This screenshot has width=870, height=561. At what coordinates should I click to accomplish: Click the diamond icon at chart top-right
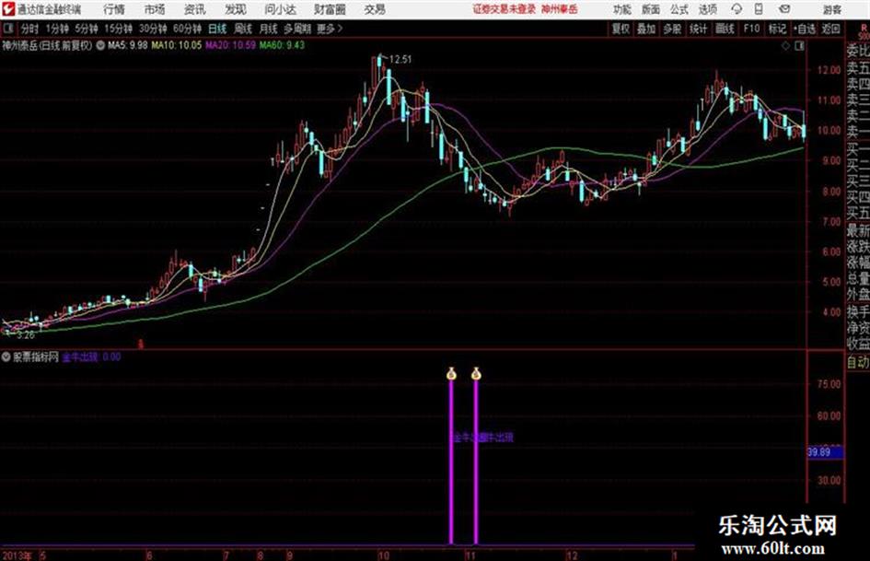click(x=785, y=46)
